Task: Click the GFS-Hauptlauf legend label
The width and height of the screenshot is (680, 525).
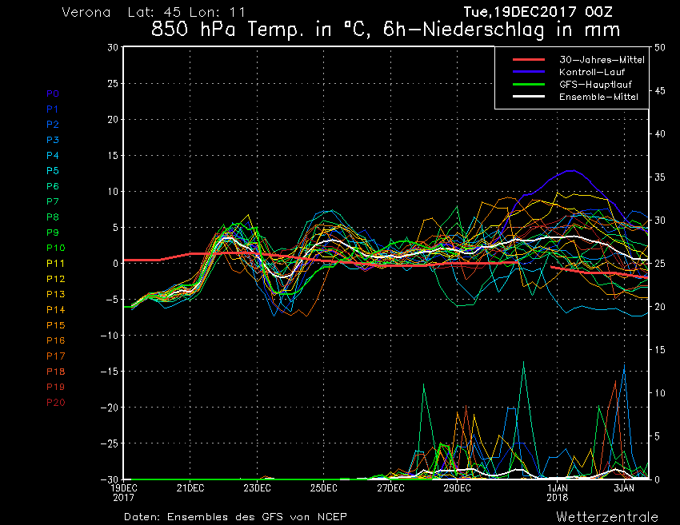Action: coord(595,85)
